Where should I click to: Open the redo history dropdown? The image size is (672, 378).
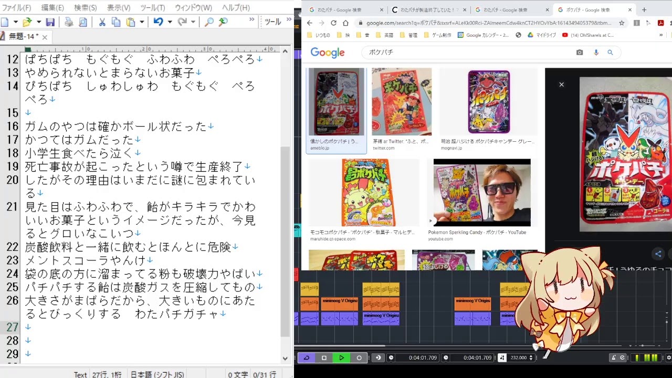[x=193, y=22]
